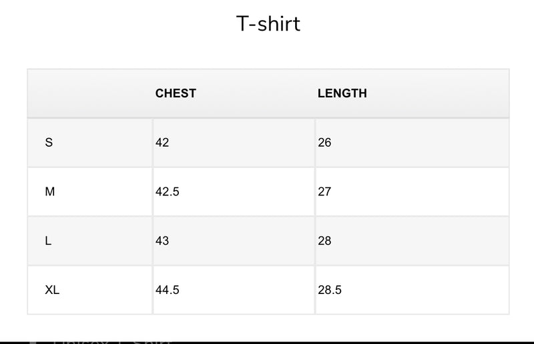This screenshot has width=534, height=344.
Task: Select the M size label
Action: (49, 192)
